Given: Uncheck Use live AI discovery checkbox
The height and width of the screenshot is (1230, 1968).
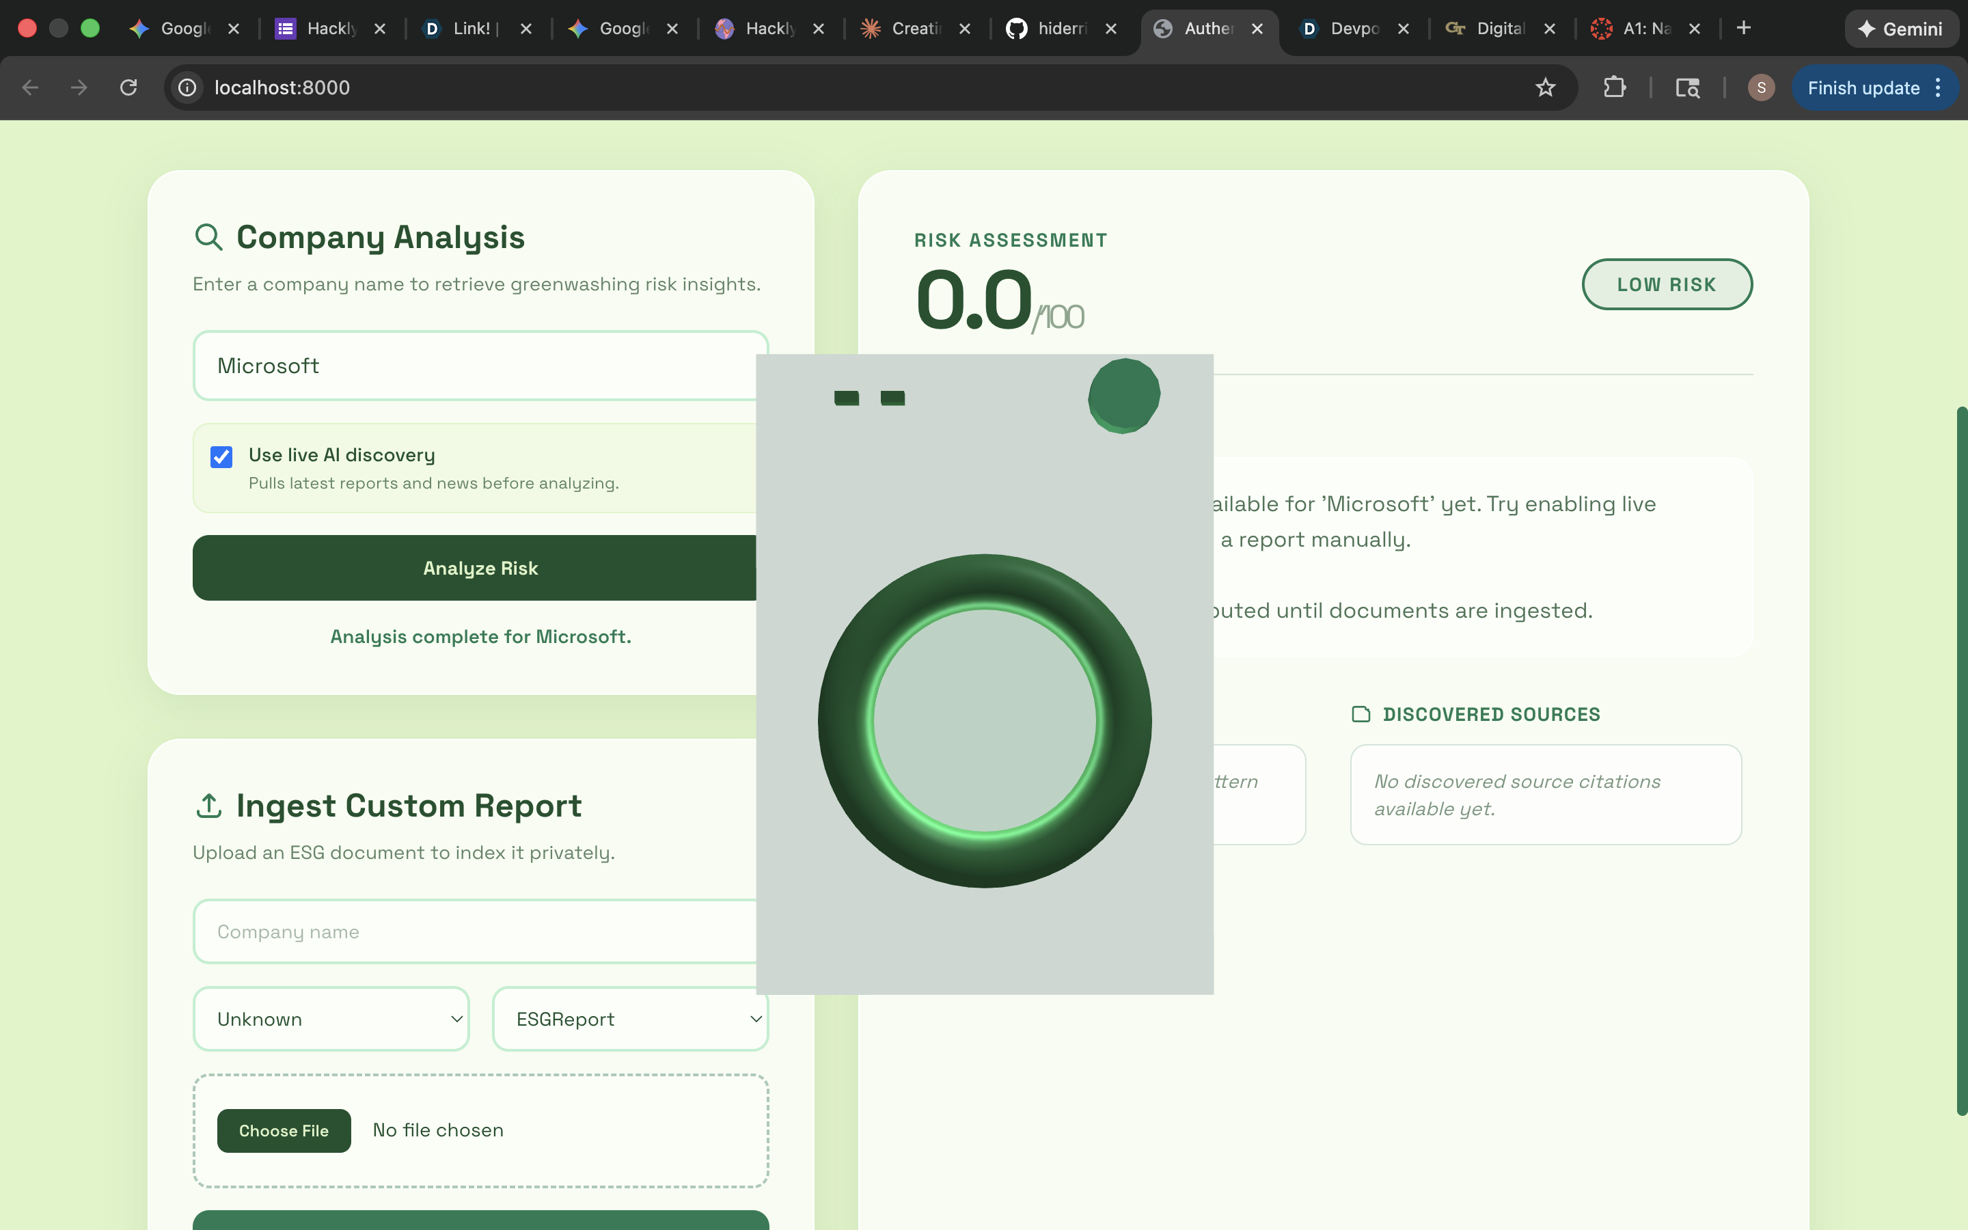Looking at the screenshot, I should pyautogui.click(x=221, y=456).
